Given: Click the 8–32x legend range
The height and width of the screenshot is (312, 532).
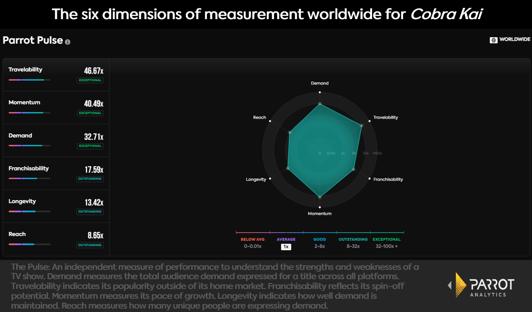Looking at the screenshot, I should click(353, 246).
